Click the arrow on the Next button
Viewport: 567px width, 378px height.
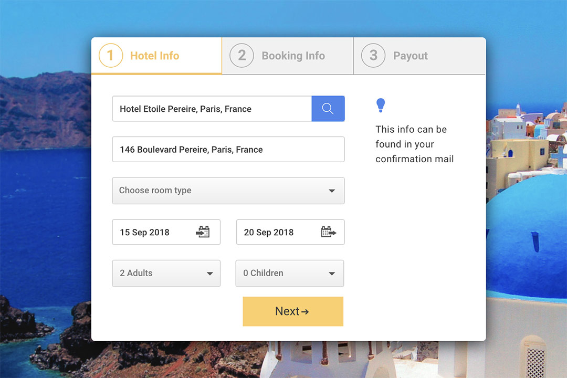[305, 312]
